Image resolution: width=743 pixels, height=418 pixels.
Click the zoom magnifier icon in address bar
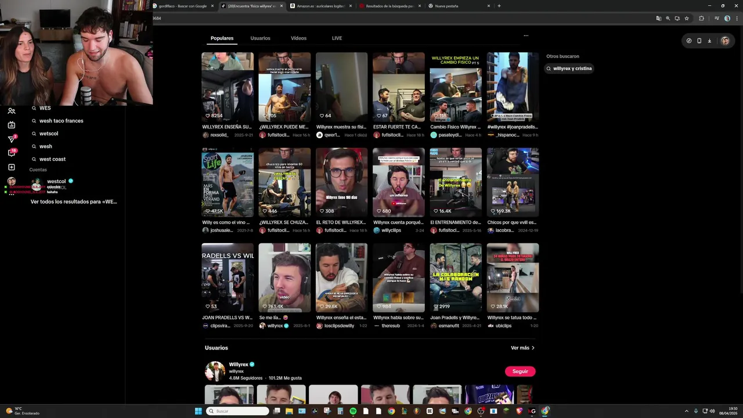668,18
